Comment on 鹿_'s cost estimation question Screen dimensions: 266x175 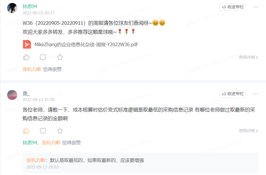43,131
